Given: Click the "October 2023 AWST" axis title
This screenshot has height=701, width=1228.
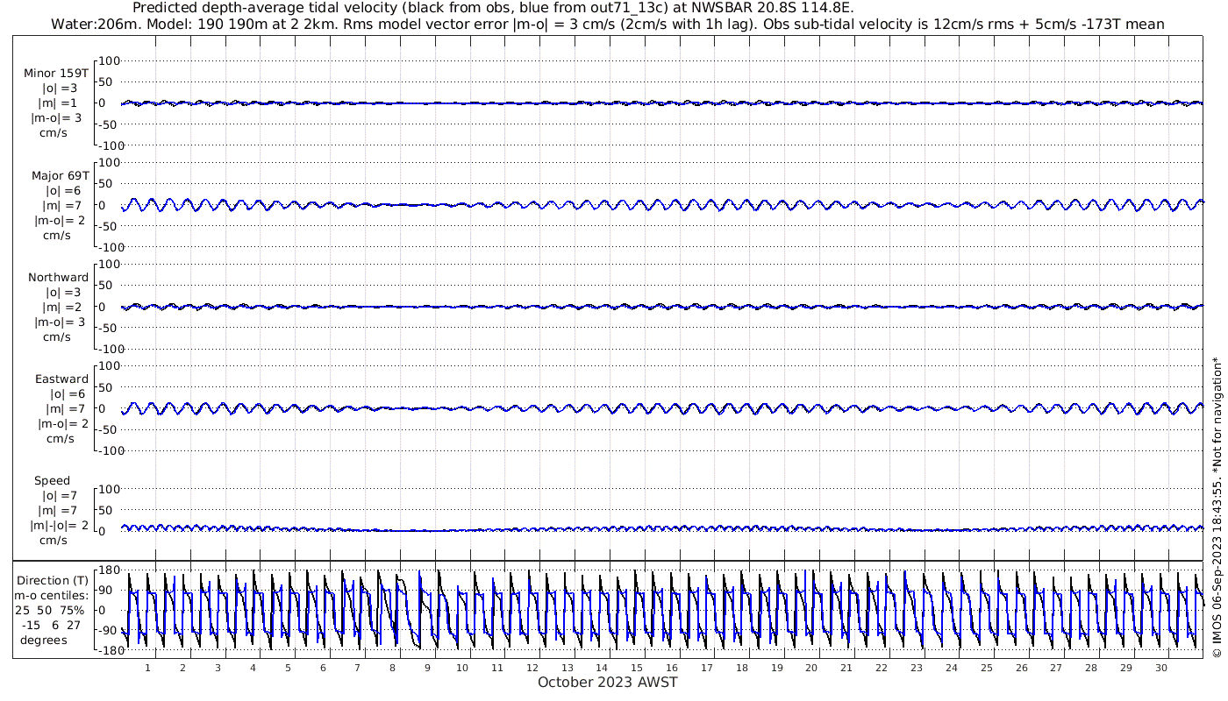Looking at the screenshot, I should tap(608, 682).
